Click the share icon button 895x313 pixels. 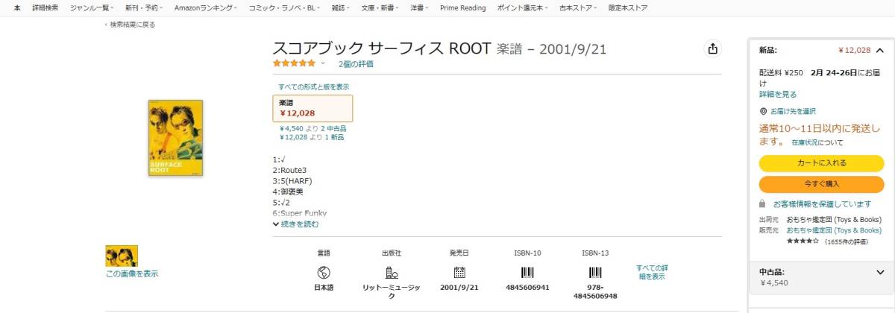tap(712, 48)
